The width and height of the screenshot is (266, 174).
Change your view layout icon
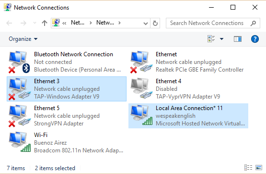tap(211, 39)
